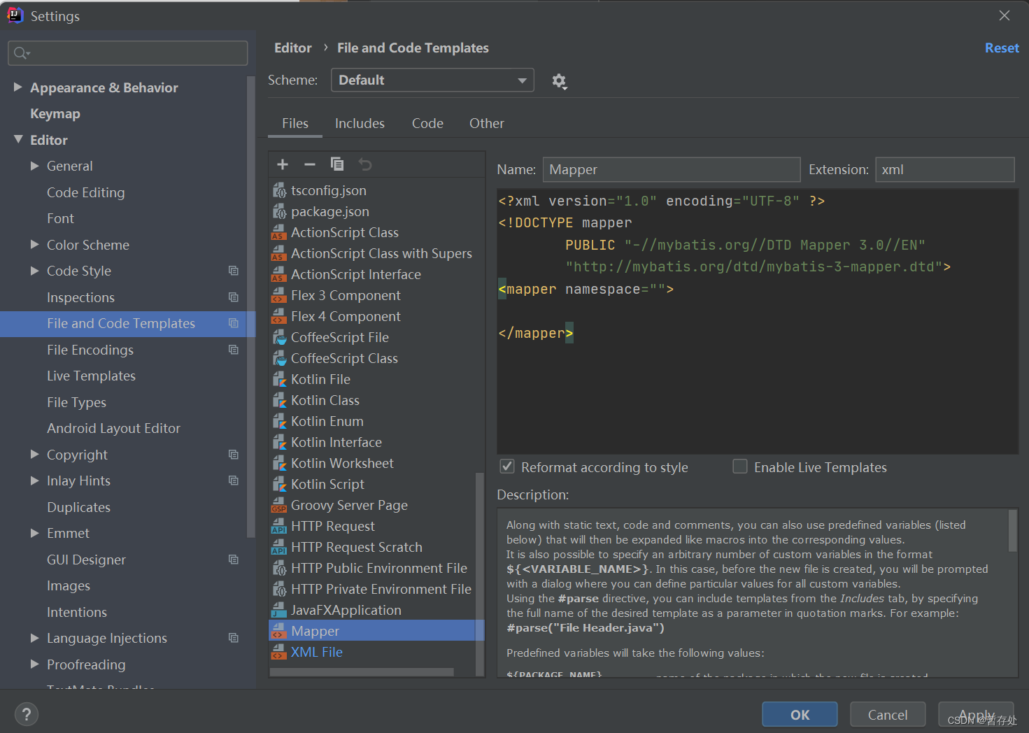
Task: Click the OK button
Action: click(800, 714)
